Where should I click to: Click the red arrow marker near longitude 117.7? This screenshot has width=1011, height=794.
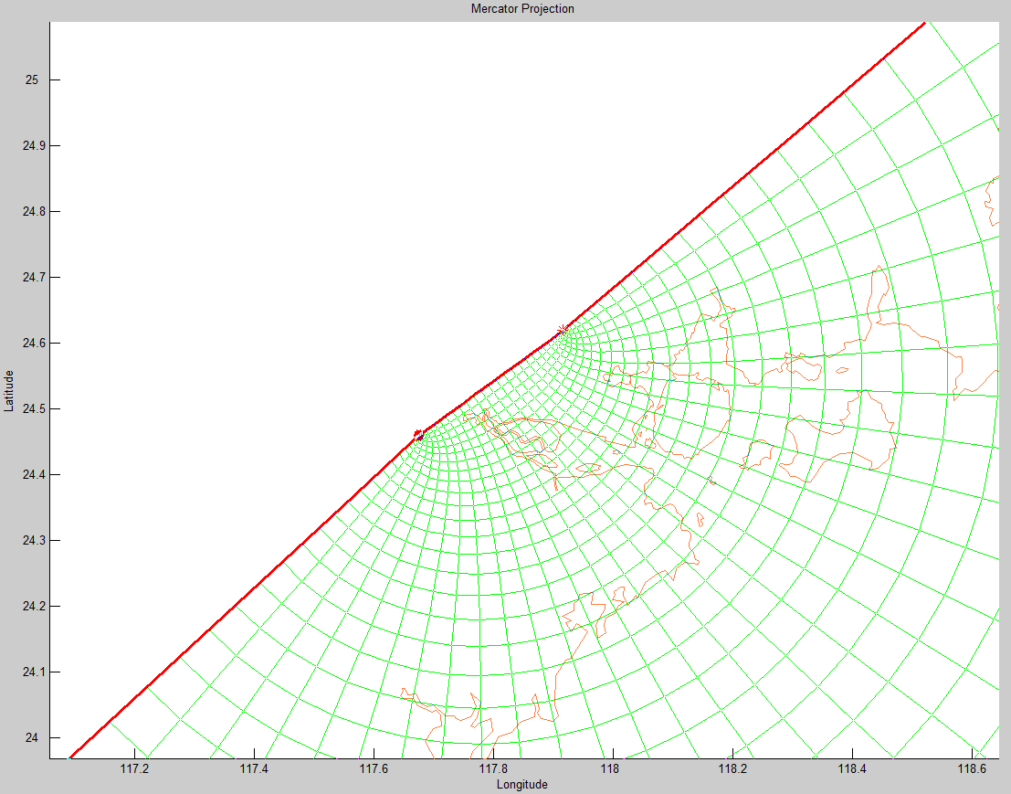[418, 432]
